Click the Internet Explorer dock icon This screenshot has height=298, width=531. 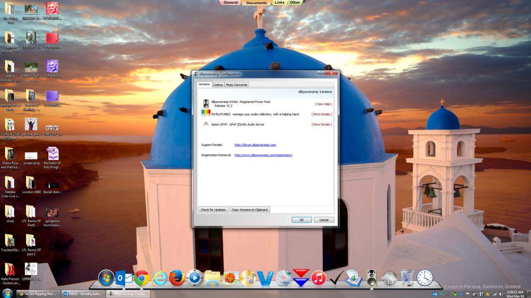coord(159,278)
